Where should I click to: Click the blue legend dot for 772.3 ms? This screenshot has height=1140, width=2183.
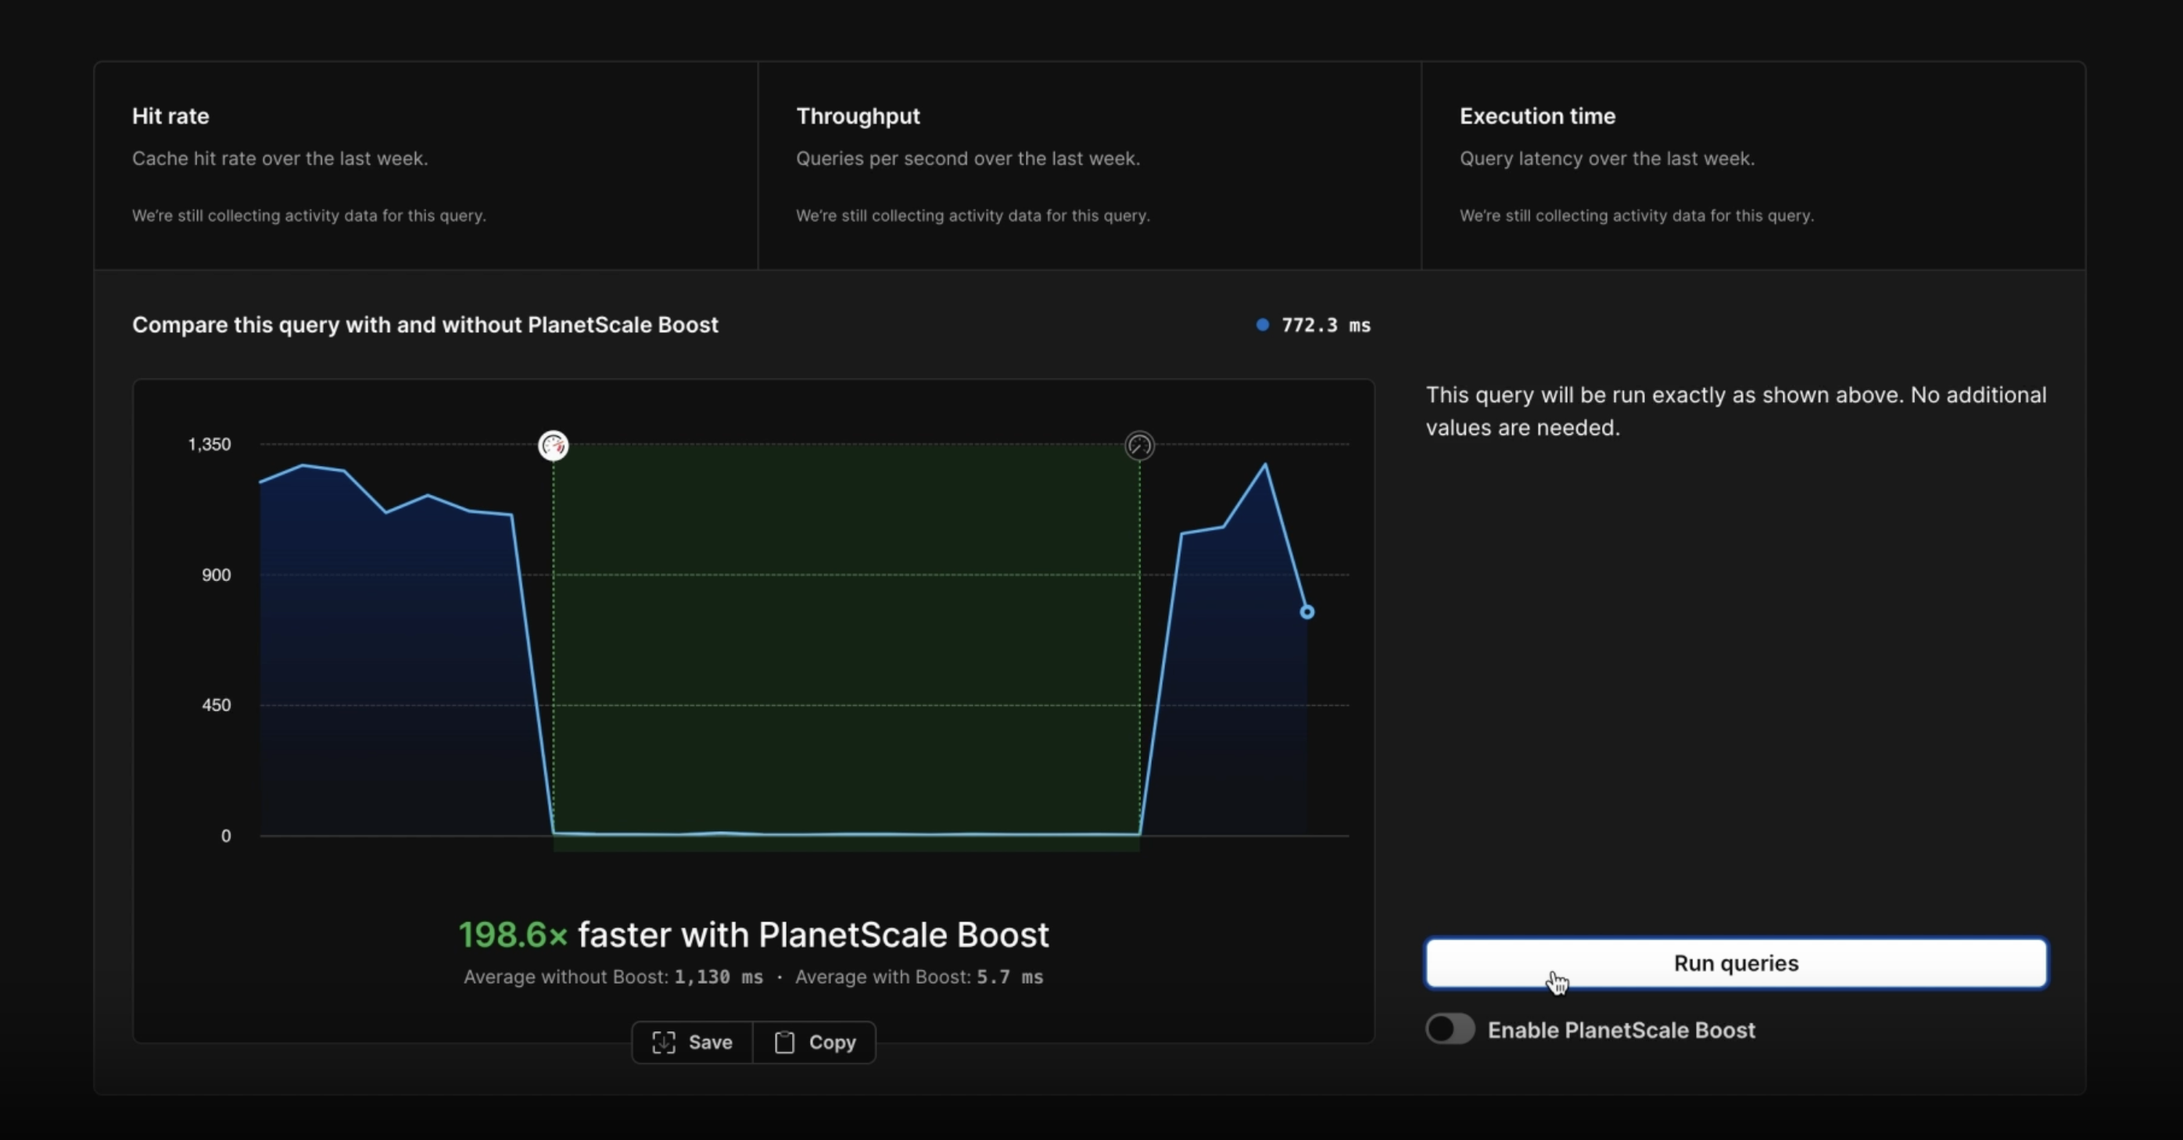(x=1263, y=324)
